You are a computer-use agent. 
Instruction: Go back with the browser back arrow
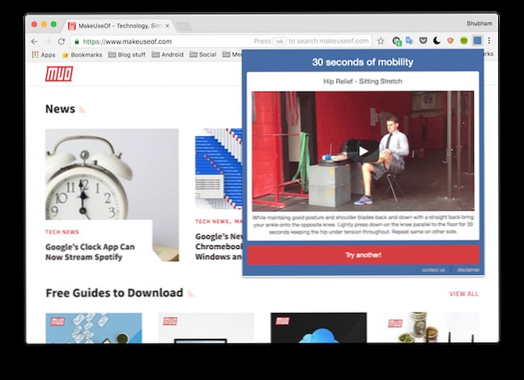point(35,41)
